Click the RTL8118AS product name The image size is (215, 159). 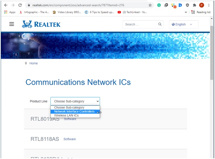coord(45,139)
